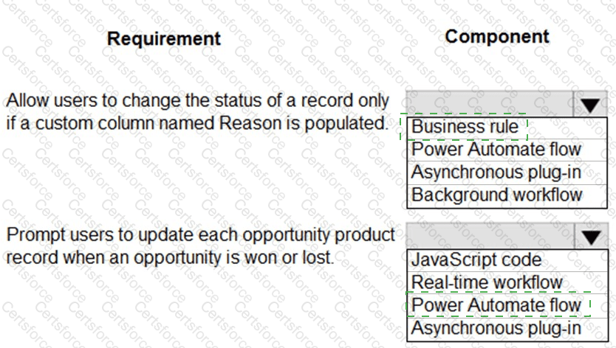Select the Background workflow option
This screenshot has height=348, width=616.
pos(496,195)
